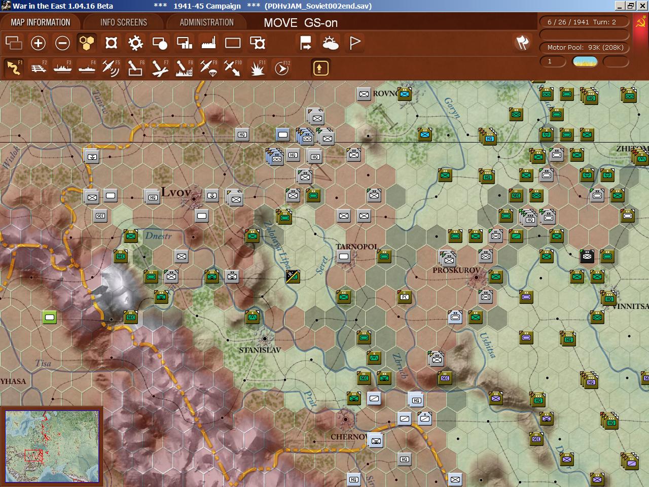The image size is (649, 487).
Task: Select the F4 ship mode
Action: [x=87, y=68]
